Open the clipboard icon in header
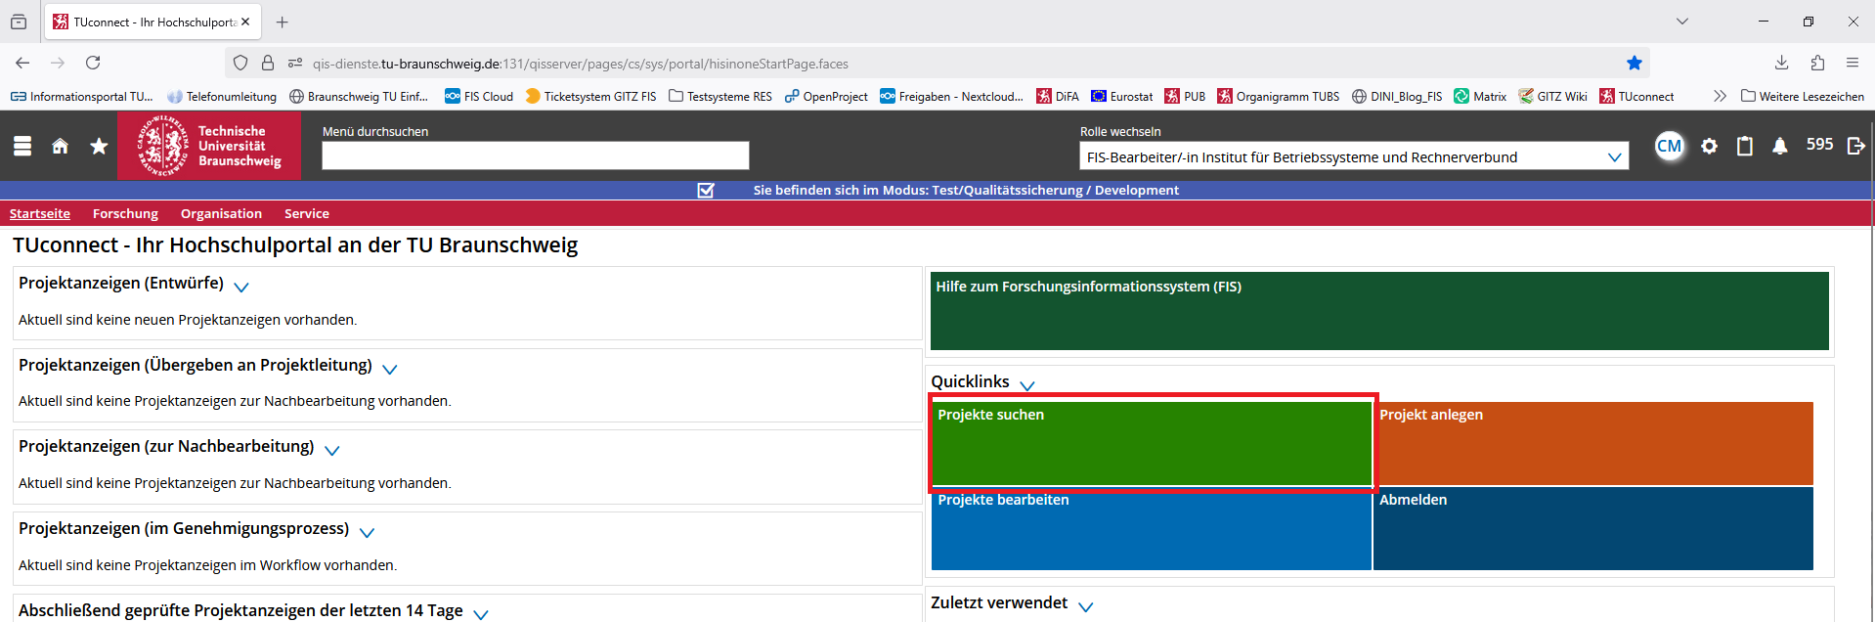 tap(1745, 146)
